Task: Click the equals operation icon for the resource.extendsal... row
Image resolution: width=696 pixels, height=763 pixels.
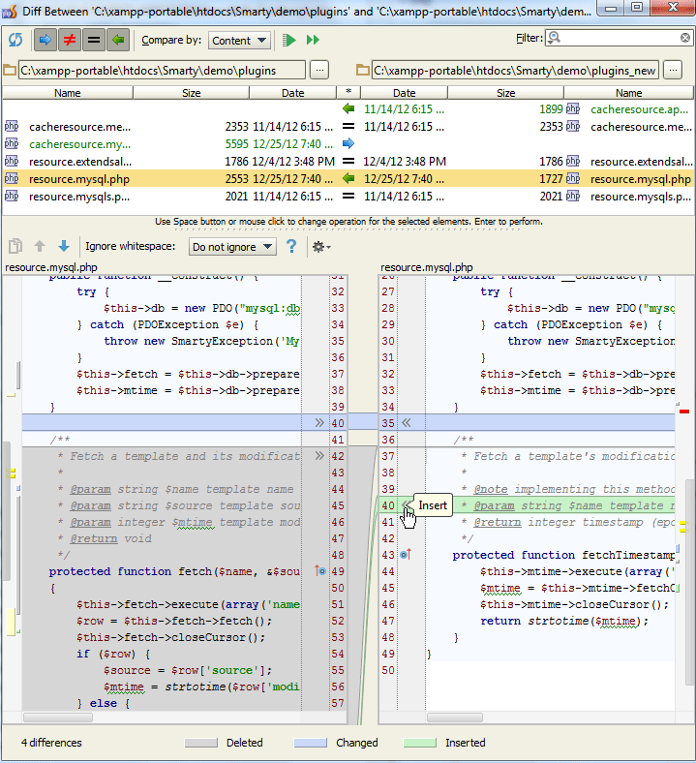Action: (x=348, y=161)
